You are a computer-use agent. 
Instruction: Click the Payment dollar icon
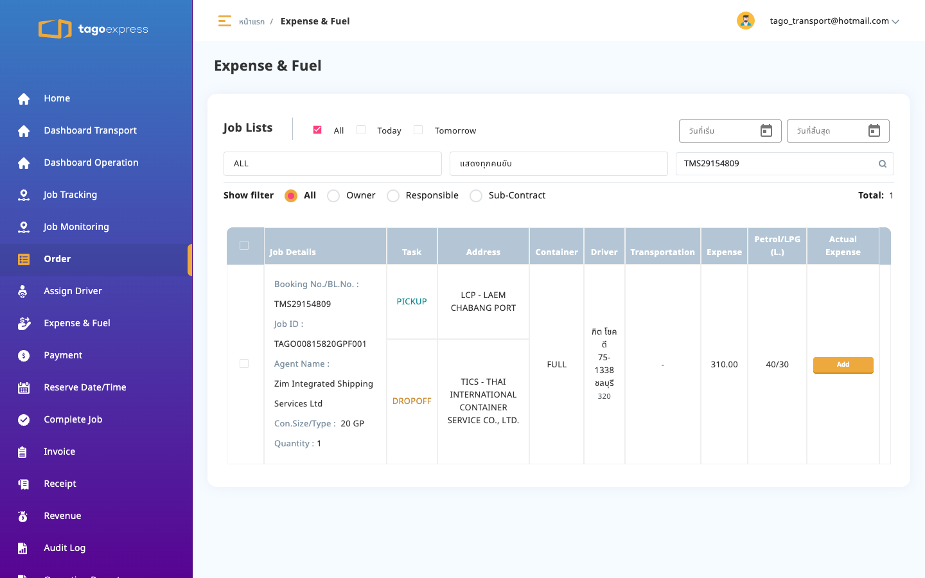tap(24, 356)
